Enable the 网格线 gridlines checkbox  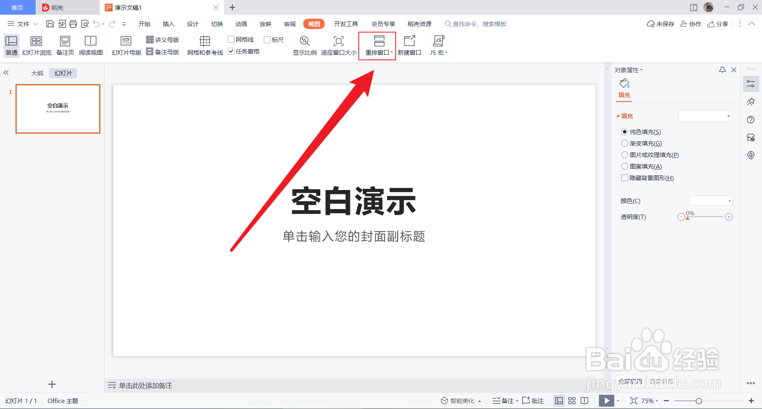(231, 39)
